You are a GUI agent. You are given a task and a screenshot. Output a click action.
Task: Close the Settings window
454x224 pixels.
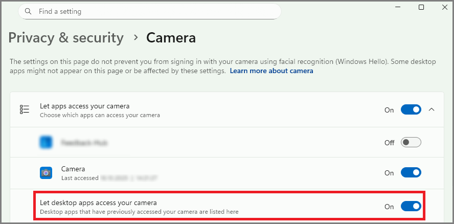point(444,7)
